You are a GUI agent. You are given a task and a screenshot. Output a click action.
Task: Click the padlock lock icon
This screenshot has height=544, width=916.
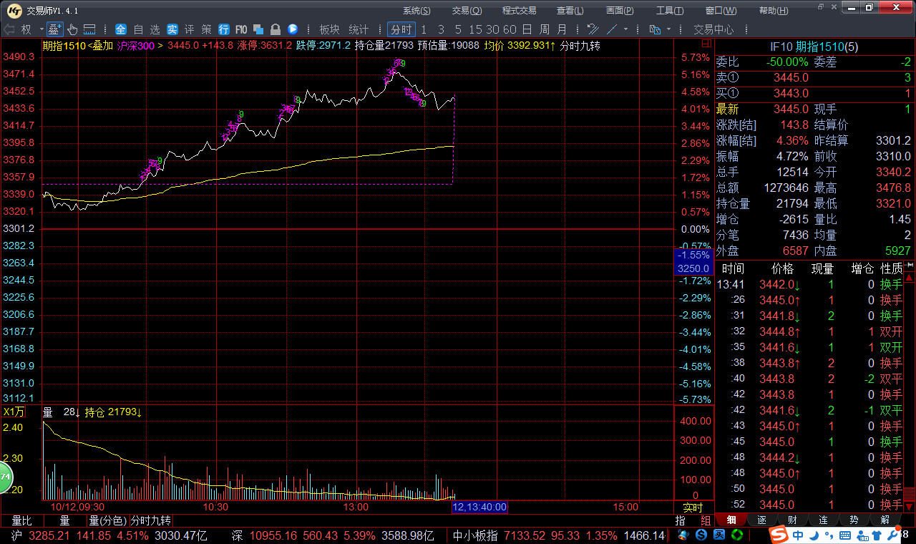(x=275, y=29)
